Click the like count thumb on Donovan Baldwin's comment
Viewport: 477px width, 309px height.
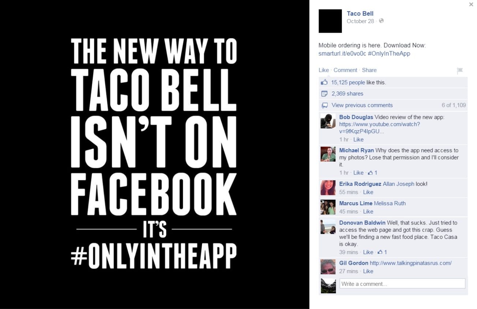380,252
